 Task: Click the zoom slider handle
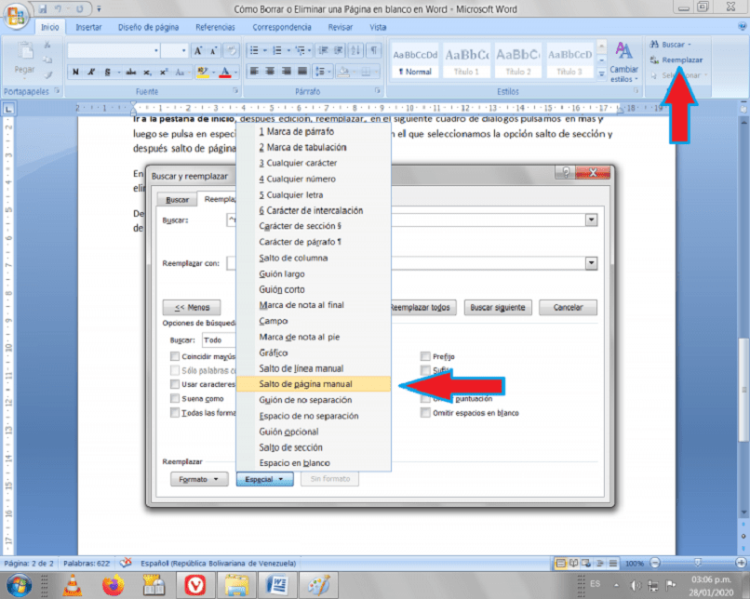click(697, 563)
